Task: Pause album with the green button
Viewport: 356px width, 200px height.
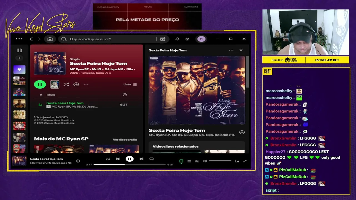Action: [x=40, y=84]
